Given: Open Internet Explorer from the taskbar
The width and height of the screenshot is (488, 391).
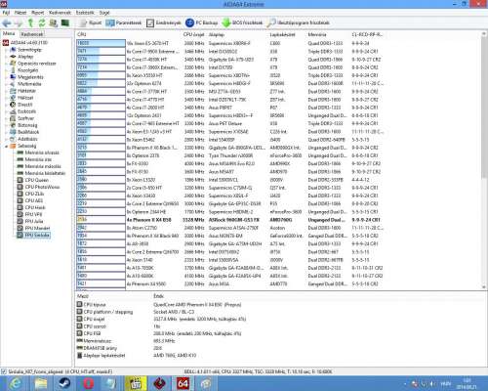Looking at the screenshot, I should tap(16, 383).
